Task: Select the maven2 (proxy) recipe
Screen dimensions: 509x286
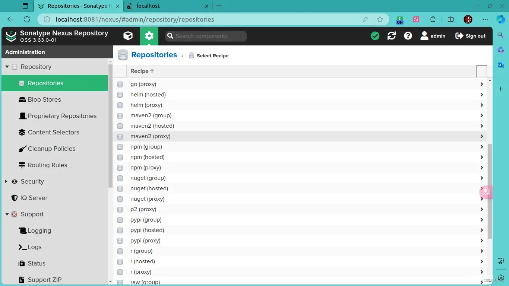Action: [300, 136]
